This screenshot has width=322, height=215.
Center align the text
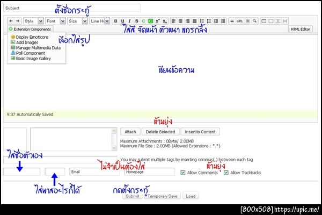pos(180,21)
